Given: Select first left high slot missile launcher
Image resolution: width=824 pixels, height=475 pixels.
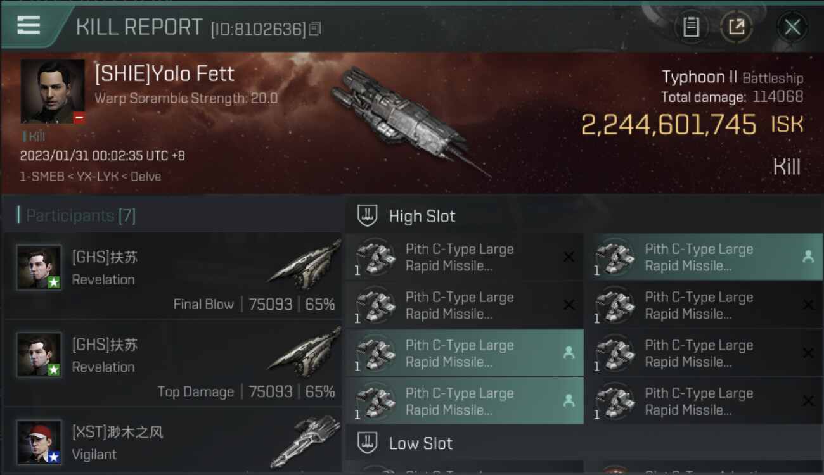Looking at the screenshot, I should (x=463, y=257).
